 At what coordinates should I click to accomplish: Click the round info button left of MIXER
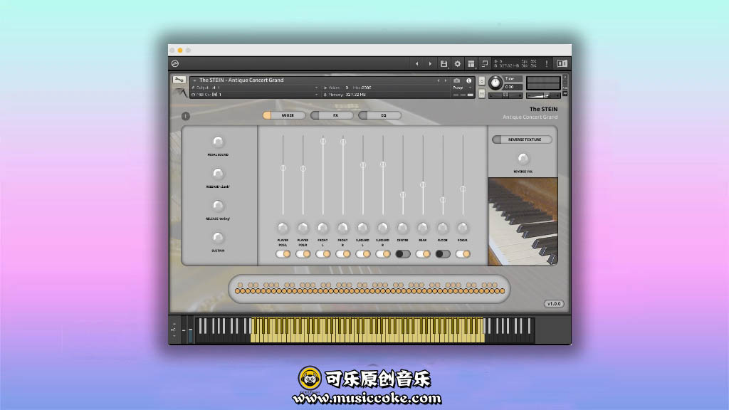tap(186, 116)
